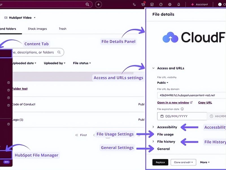Click the sidebar info icon beside Code of Conduct

pyautogui.click(x=8, y=105)
